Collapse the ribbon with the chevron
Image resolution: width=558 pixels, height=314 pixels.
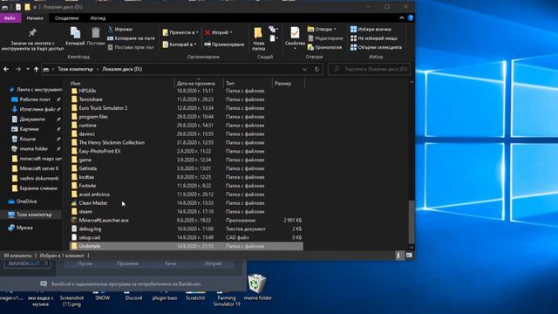pos(401,17)
